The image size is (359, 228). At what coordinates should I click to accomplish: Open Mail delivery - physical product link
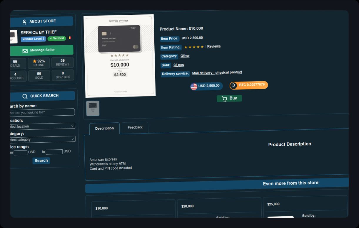[x=217, y=72]
